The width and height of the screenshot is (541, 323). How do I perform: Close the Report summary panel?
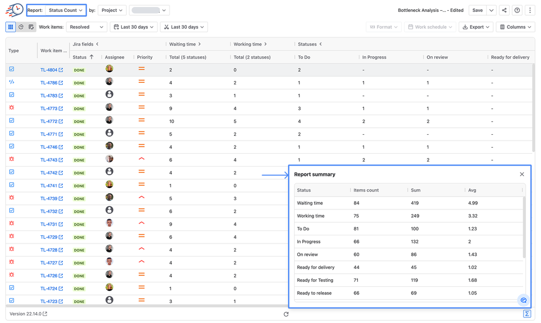(522, 174)
